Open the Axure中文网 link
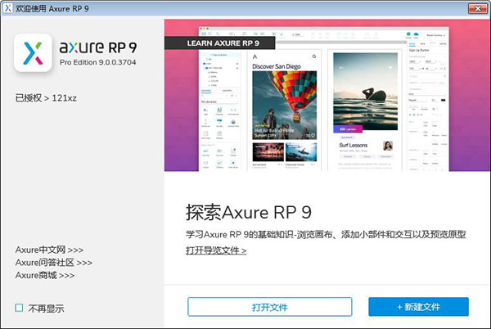 (x=49, y=250)
